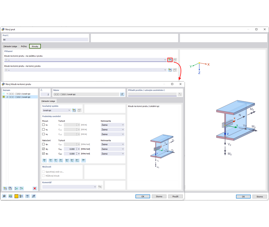Click invert selection icon under list
Screen dimensions: 269x227
22,188
